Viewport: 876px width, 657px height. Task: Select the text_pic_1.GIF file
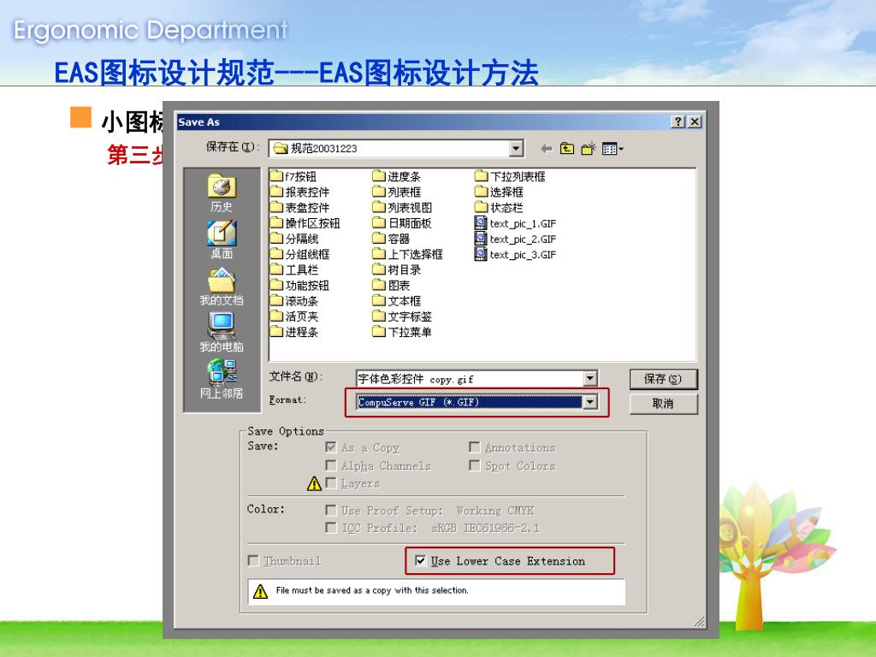click(x=515, y=223)
